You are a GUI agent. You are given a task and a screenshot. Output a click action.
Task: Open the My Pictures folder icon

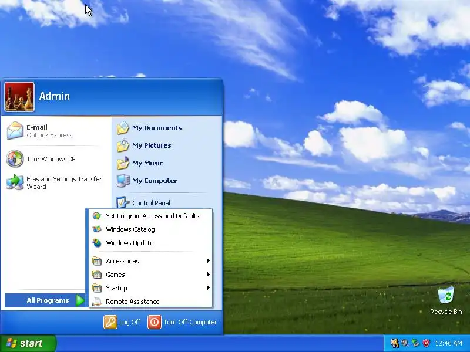123,145
